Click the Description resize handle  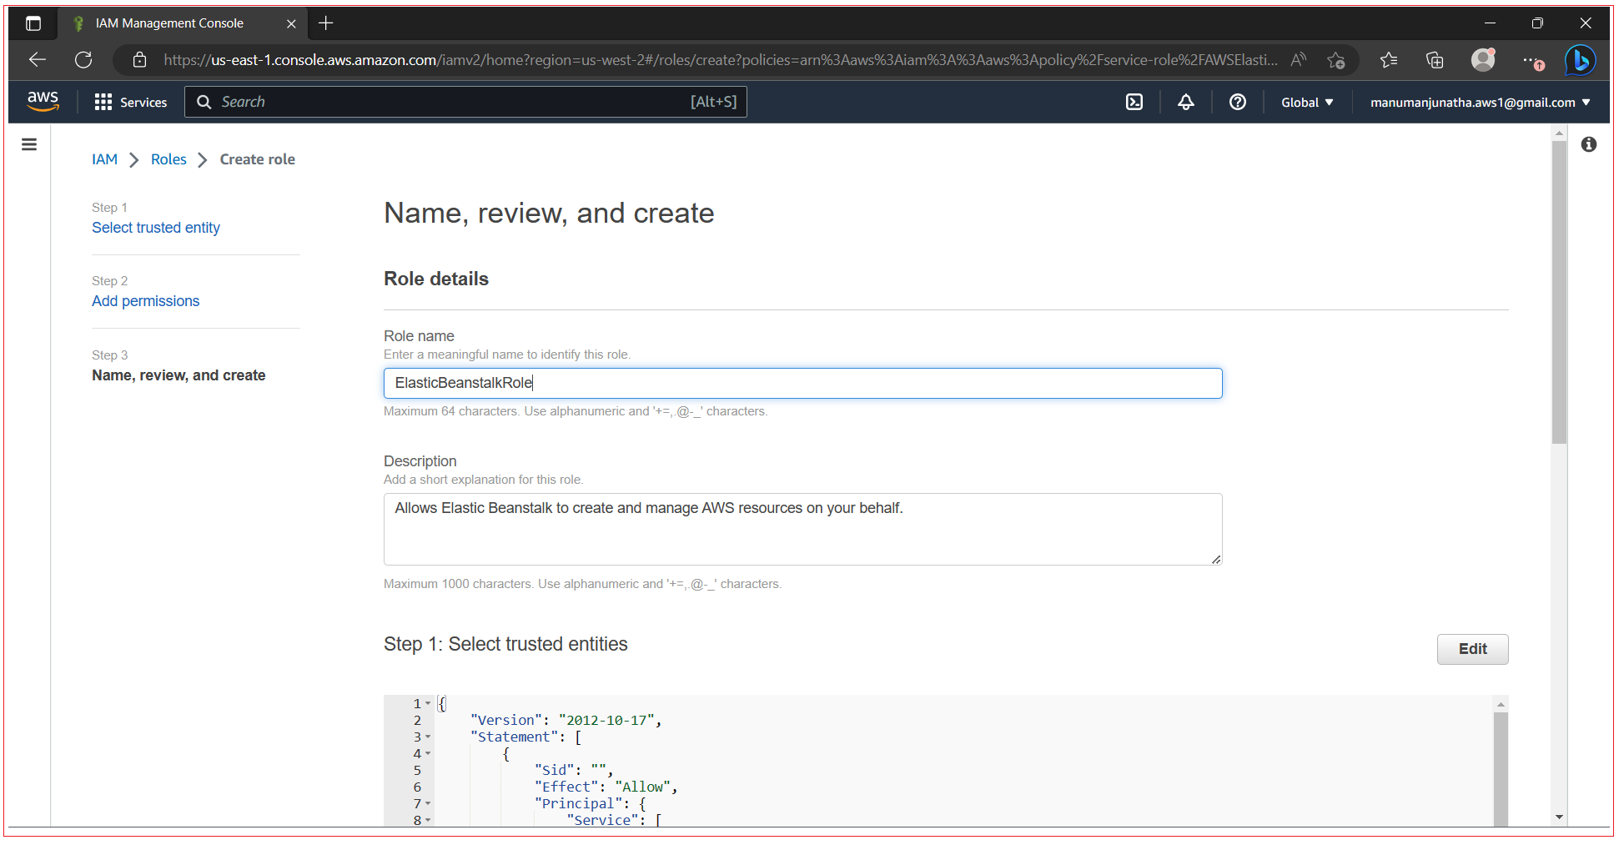pos(1216,560)
